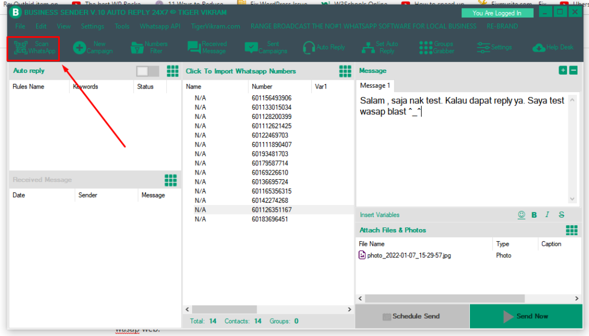Toggle the Auto reply switch
The width and height of the screenshot is (589, 336).
tap(148, 71)
